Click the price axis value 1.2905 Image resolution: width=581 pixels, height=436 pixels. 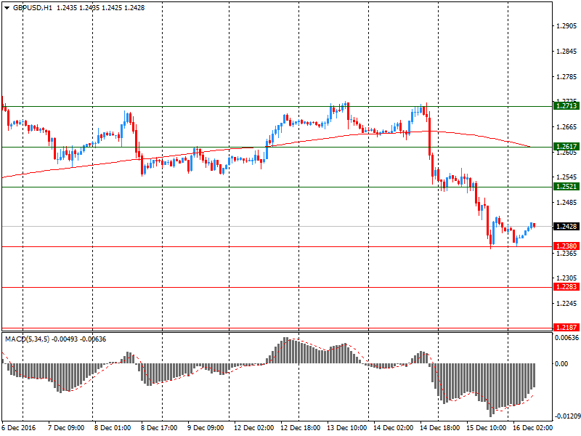click(566, 26)
